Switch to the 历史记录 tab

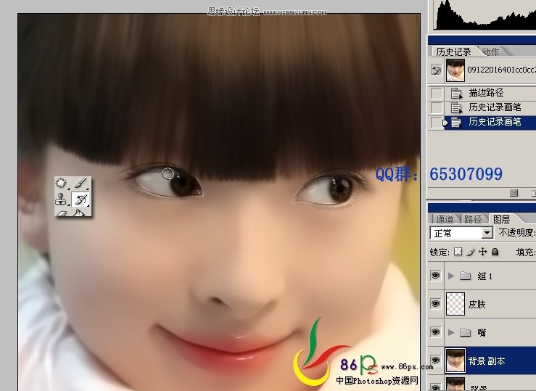[x=453, y=52]
